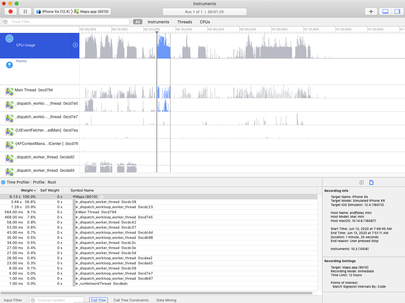Add an instrument with the plus button
The width and height of the screenshot is (405, 303).
point(371,11)
